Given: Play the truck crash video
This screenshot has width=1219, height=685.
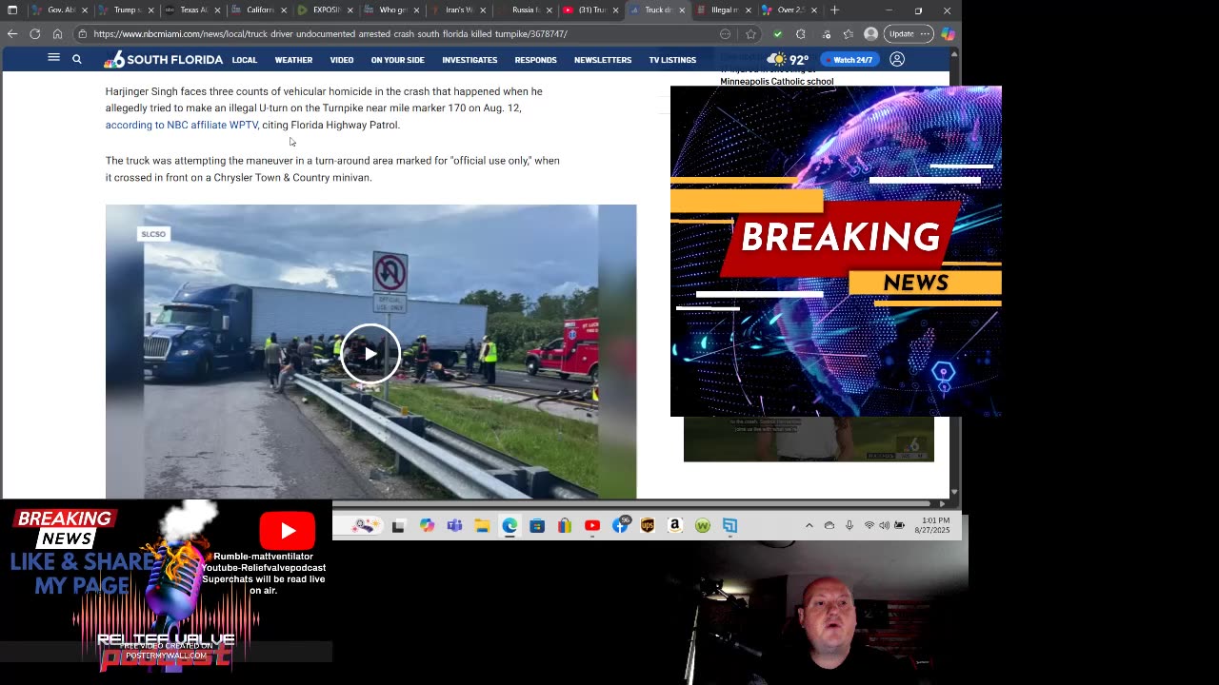Looking at the screenshot, I should point(370,354).
